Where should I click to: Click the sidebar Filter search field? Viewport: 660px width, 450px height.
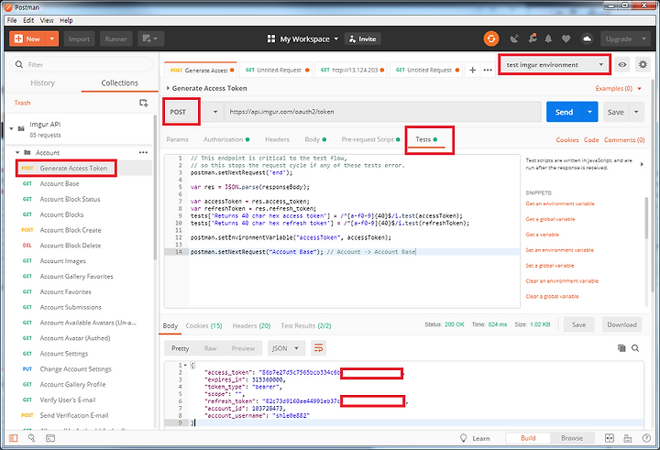coord(82,64)
